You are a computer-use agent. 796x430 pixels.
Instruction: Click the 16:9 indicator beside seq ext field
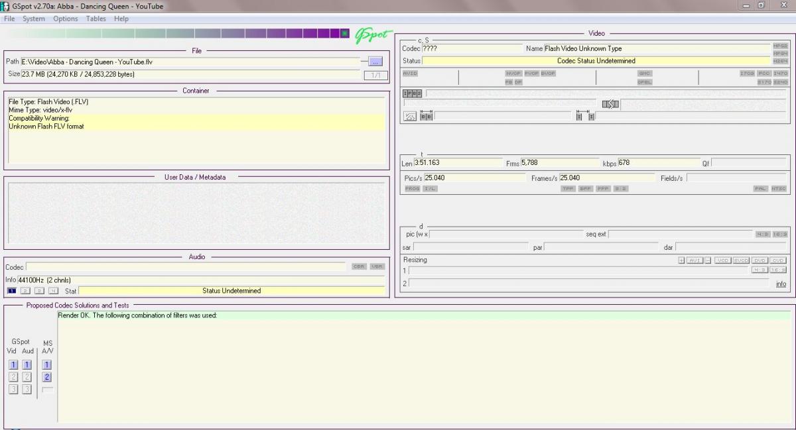click(x=779, y=235)
